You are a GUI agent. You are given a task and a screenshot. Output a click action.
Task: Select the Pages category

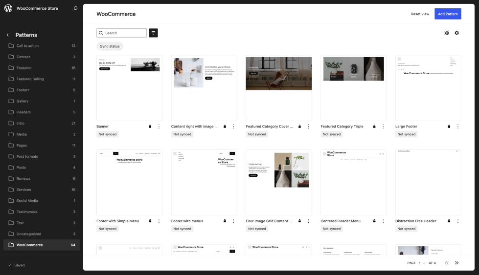(42, 146)
